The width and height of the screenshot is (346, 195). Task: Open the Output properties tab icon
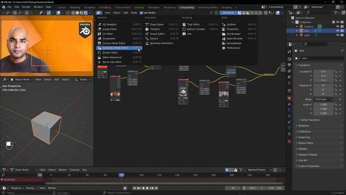tap(289, 65)
